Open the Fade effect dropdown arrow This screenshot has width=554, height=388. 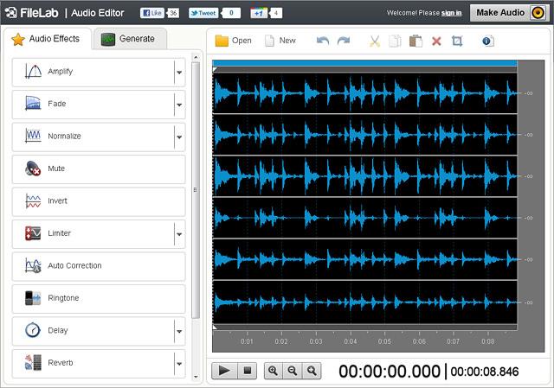[179, 105]
